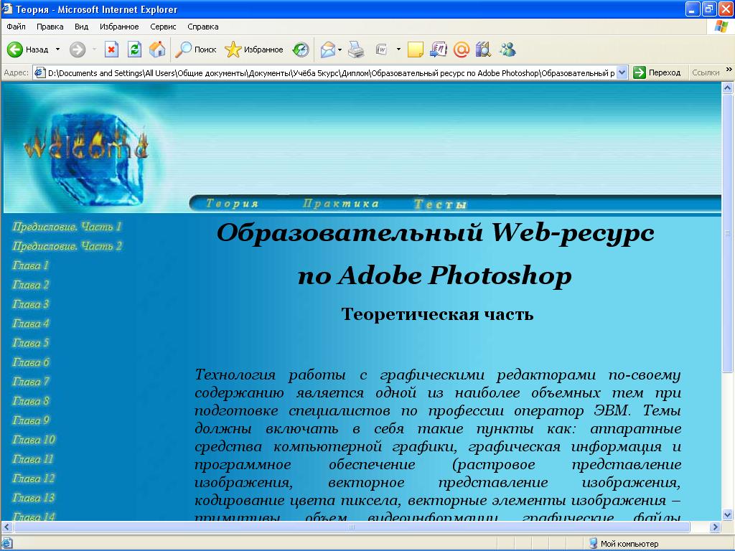Open the Глава 13 link
Screen dimensions: 735x551
click(34, 498)
